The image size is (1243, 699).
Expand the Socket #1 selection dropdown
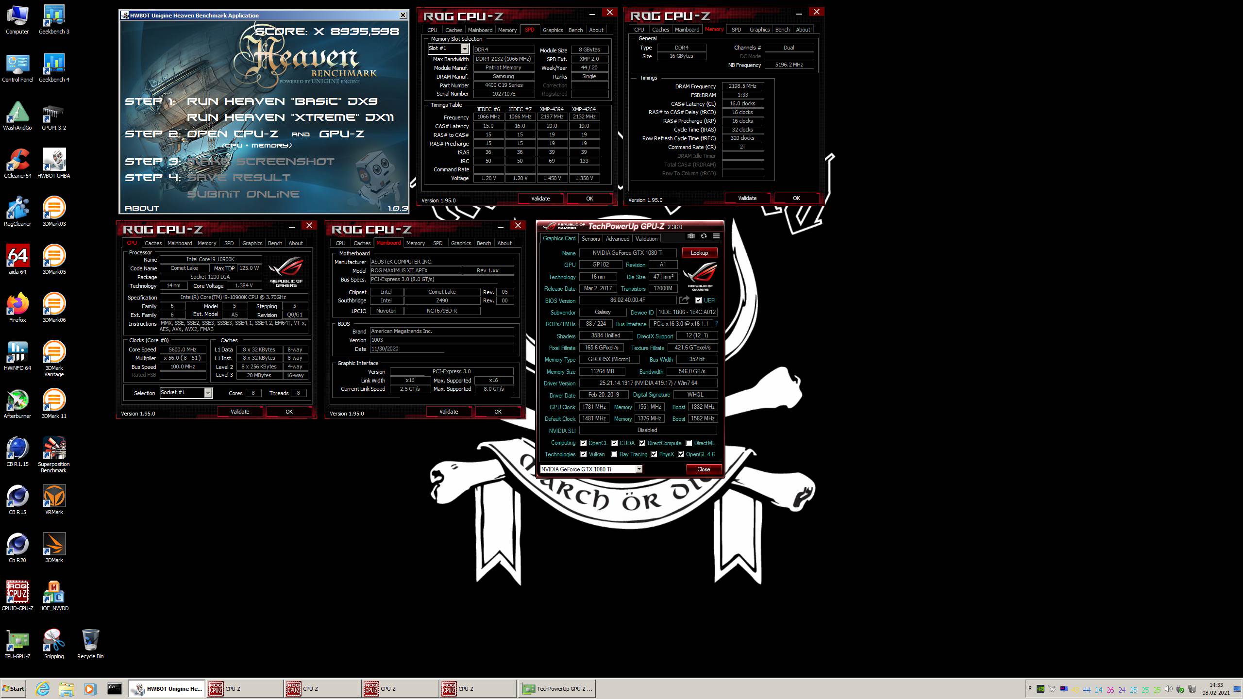point(208,393)
